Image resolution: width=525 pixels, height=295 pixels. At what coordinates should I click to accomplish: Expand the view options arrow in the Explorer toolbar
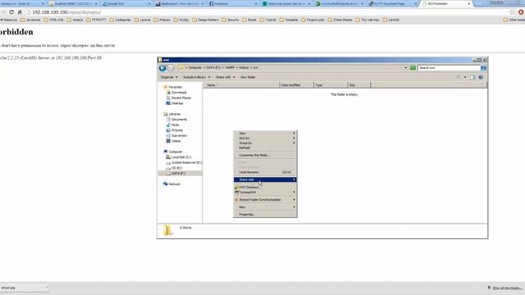point(465,77)
